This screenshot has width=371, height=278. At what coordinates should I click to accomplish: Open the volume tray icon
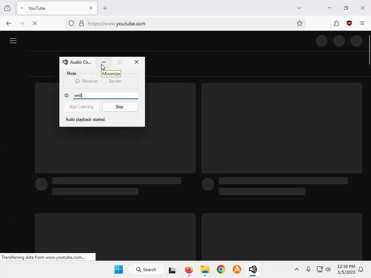click(328, 269)
